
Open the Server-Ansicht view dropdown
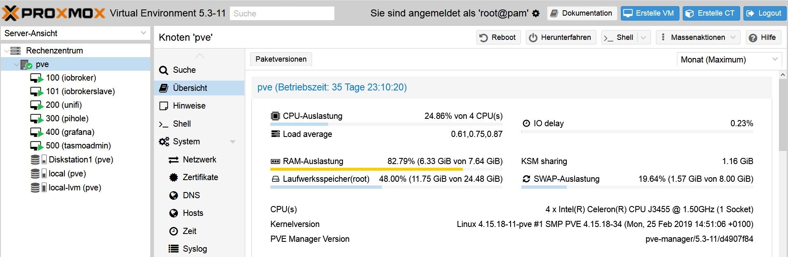pyautogui.click(x=143, y=33)
